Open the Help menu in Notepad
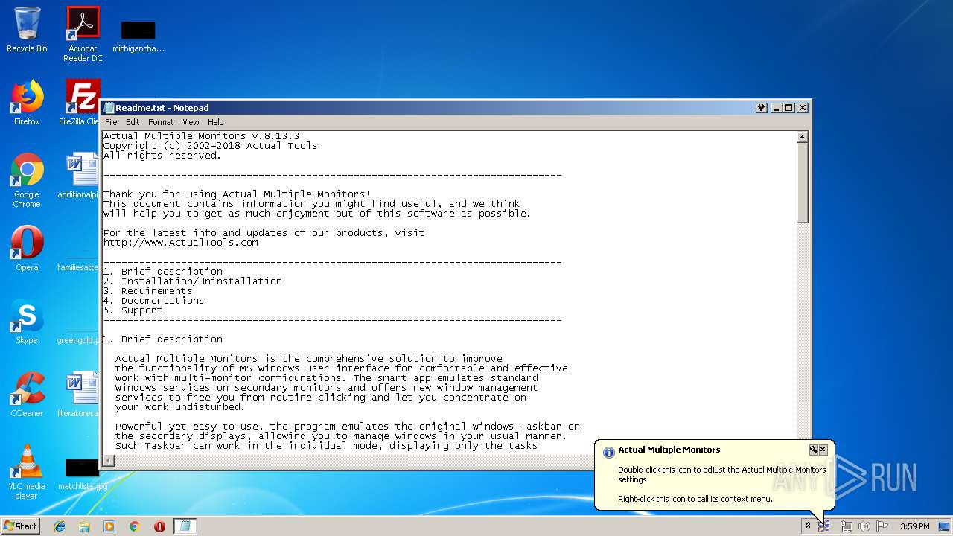The height and width of the screenshot is (536, 953). 215,122
